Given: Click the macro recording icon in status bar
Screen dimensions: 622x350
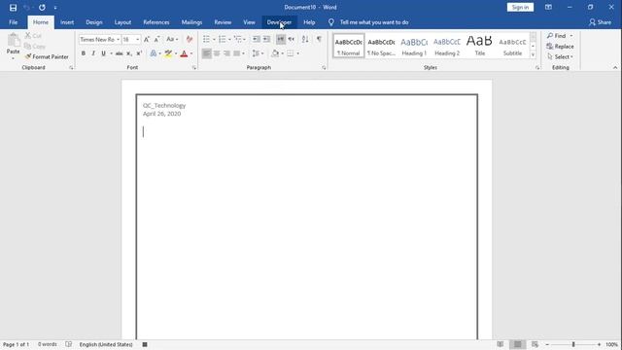Looking at the screenshot, I should click(x=145, y=344).
